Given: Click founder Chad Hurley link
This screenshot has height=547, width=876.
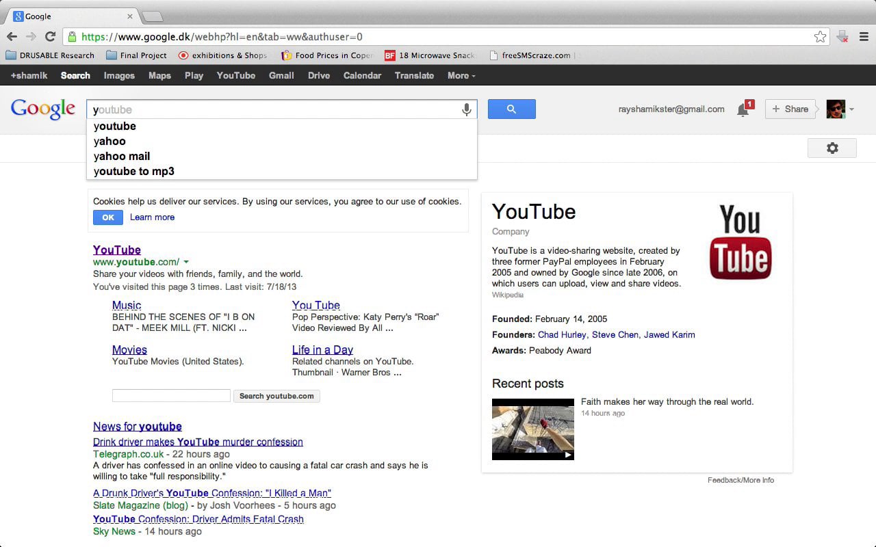Looking at the screenshot, I should (562, 335).
